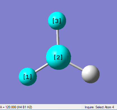Click the bond between atoms [1] and [2]

pos(41,68)
